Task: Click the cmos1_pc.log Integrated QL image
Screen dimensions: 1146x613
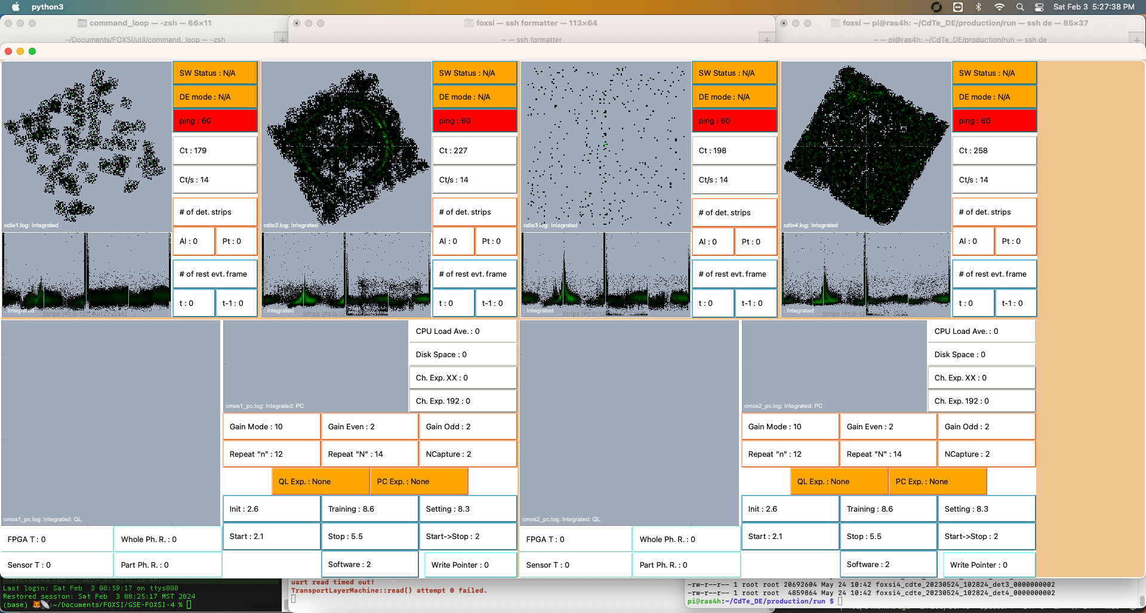Action: 111,423
